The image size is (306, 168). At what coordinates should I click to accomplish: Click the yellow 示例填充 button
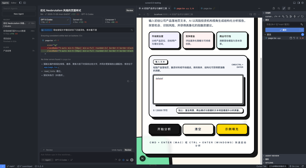(232, 129)
